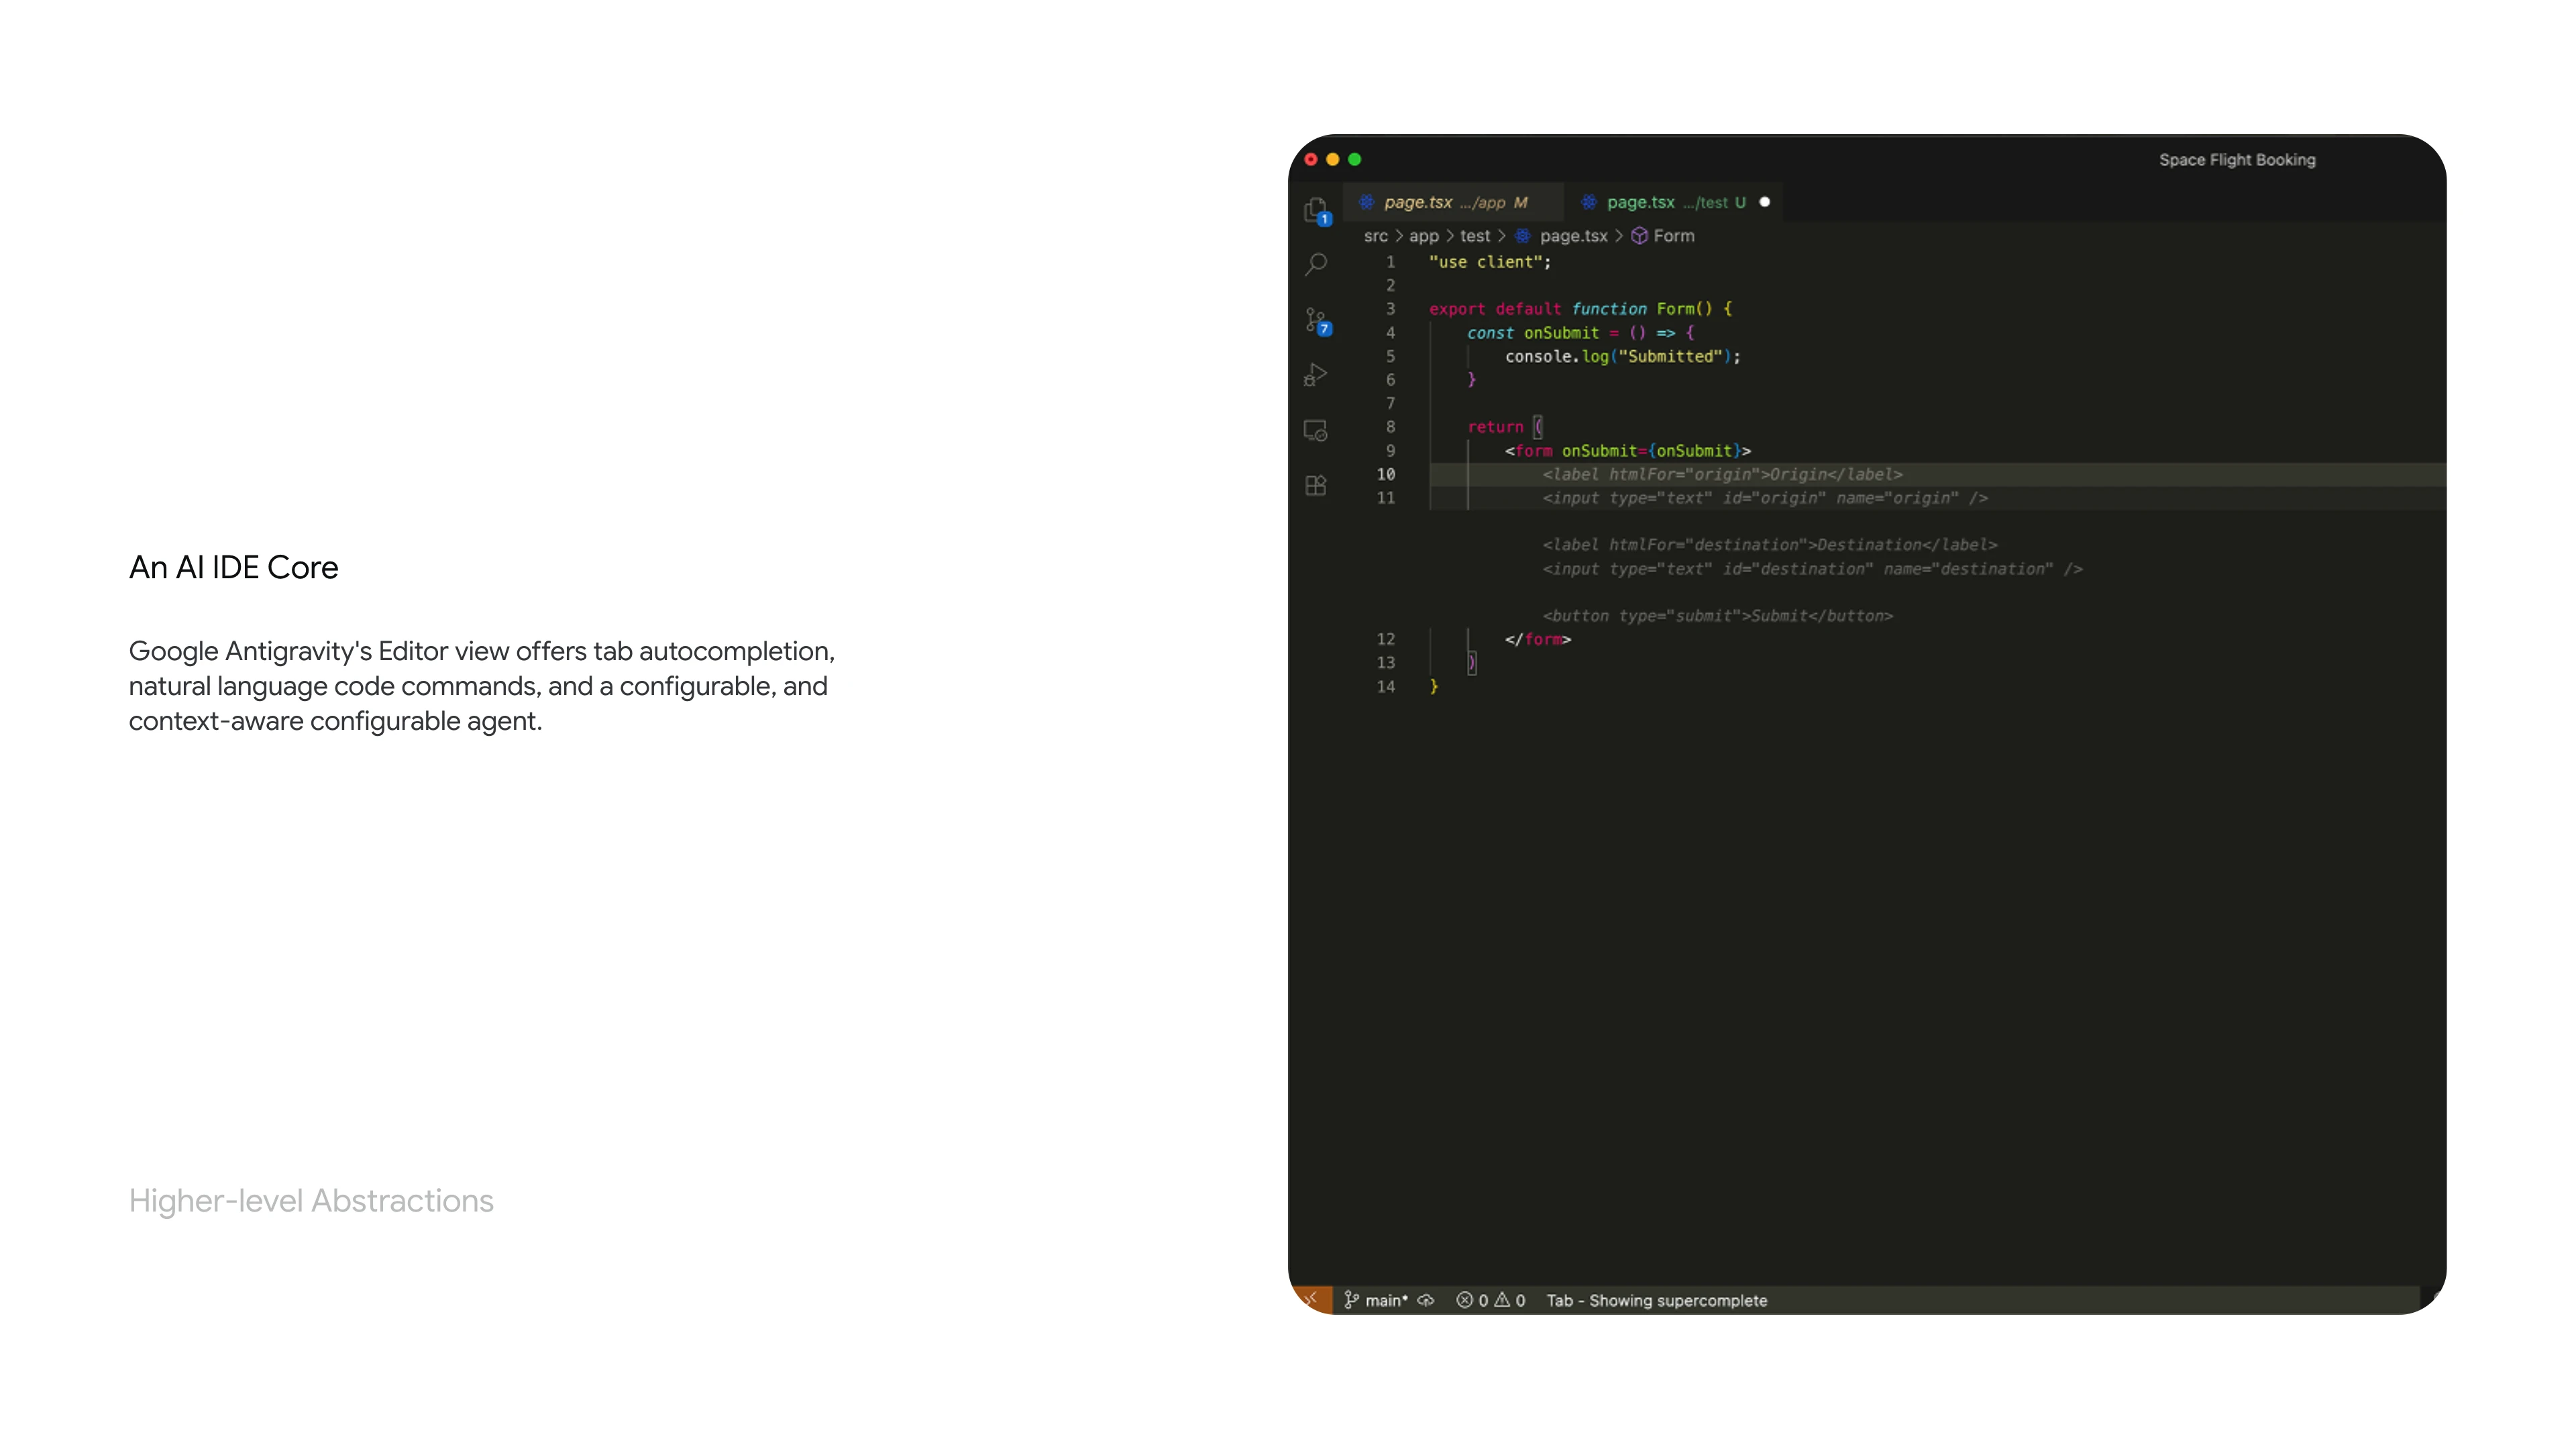The image size is (2576, 1449).
Task: Click the orange remote window indicator
Action: [x=1311, y=1300]
